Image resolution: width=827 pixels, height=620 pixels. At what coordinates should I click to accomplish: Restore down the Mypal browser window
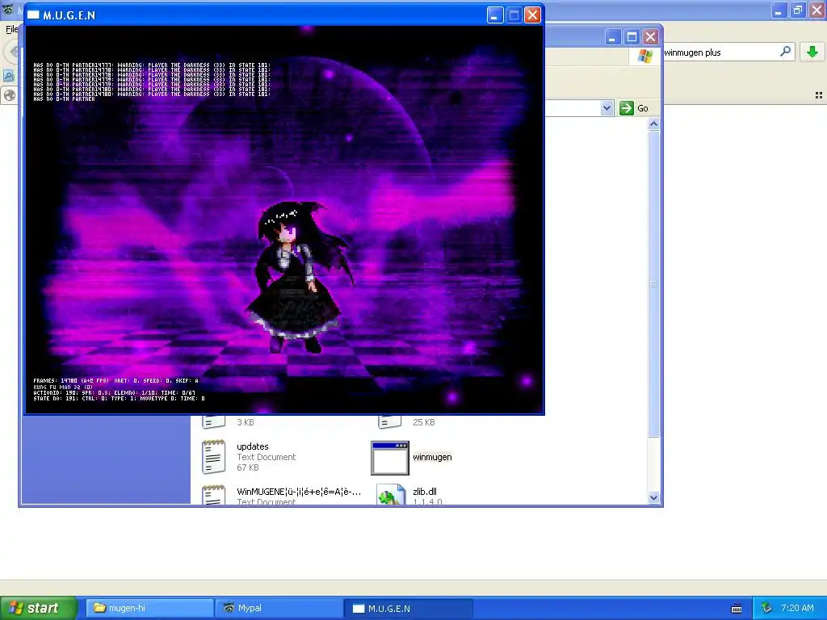click(x=798, y=10)
